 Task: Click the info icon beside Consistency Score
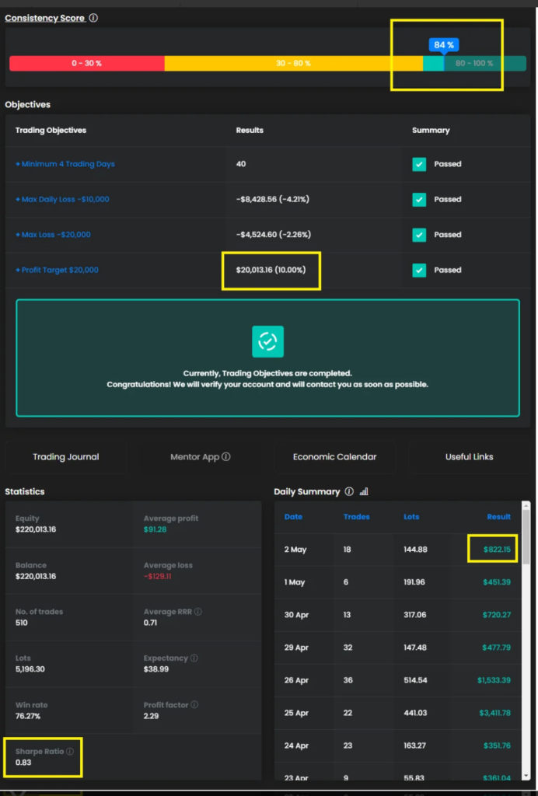(x=93, y=18)
